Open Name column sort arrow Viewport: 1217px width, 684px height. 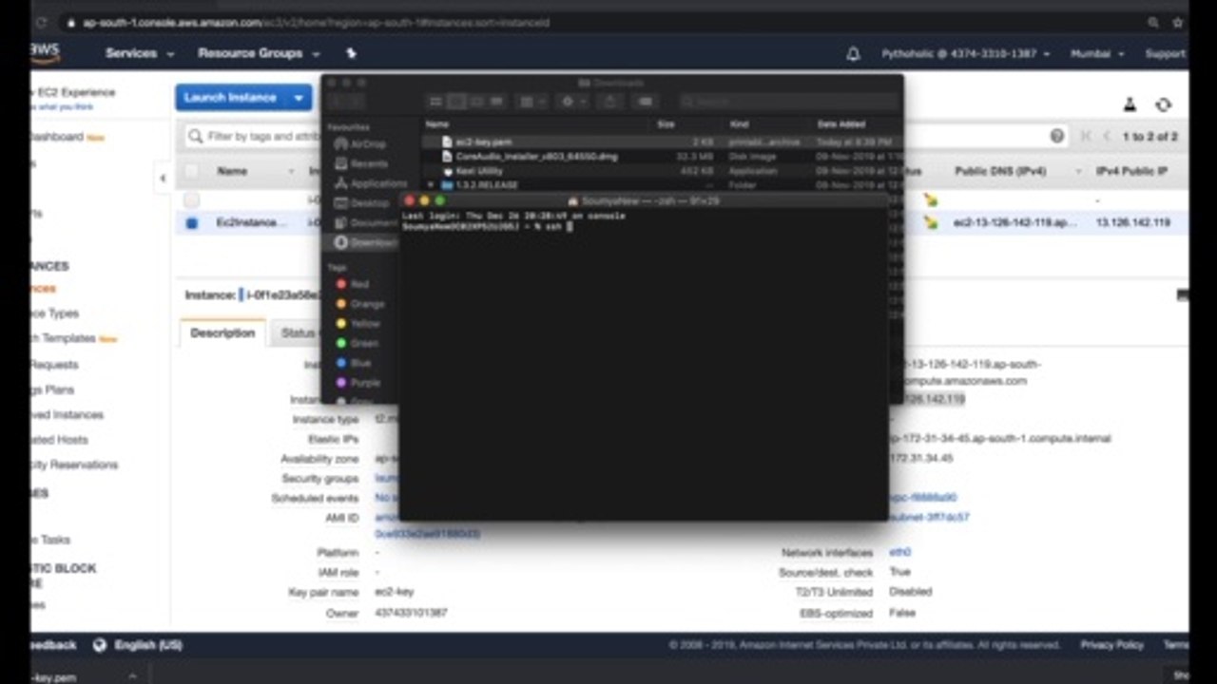291,172
